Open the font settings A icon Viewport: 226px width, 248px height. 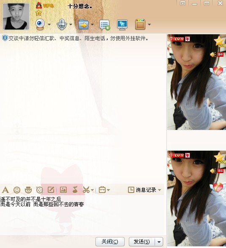[x=5, y=190]
